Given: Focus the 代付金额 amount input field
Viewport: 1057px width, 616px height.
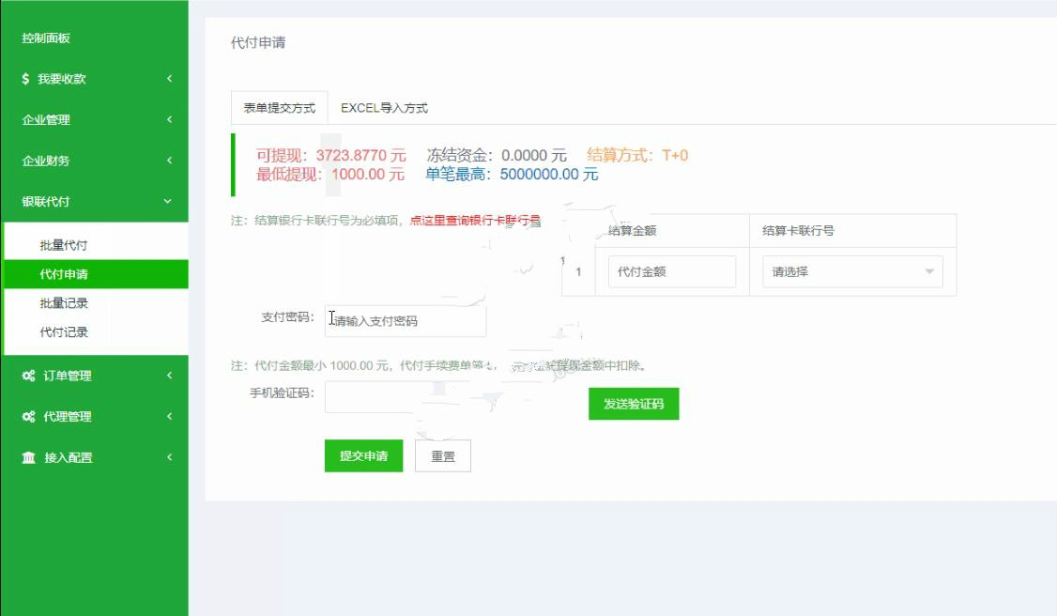Looking at the screenshot, I should 671,272.
